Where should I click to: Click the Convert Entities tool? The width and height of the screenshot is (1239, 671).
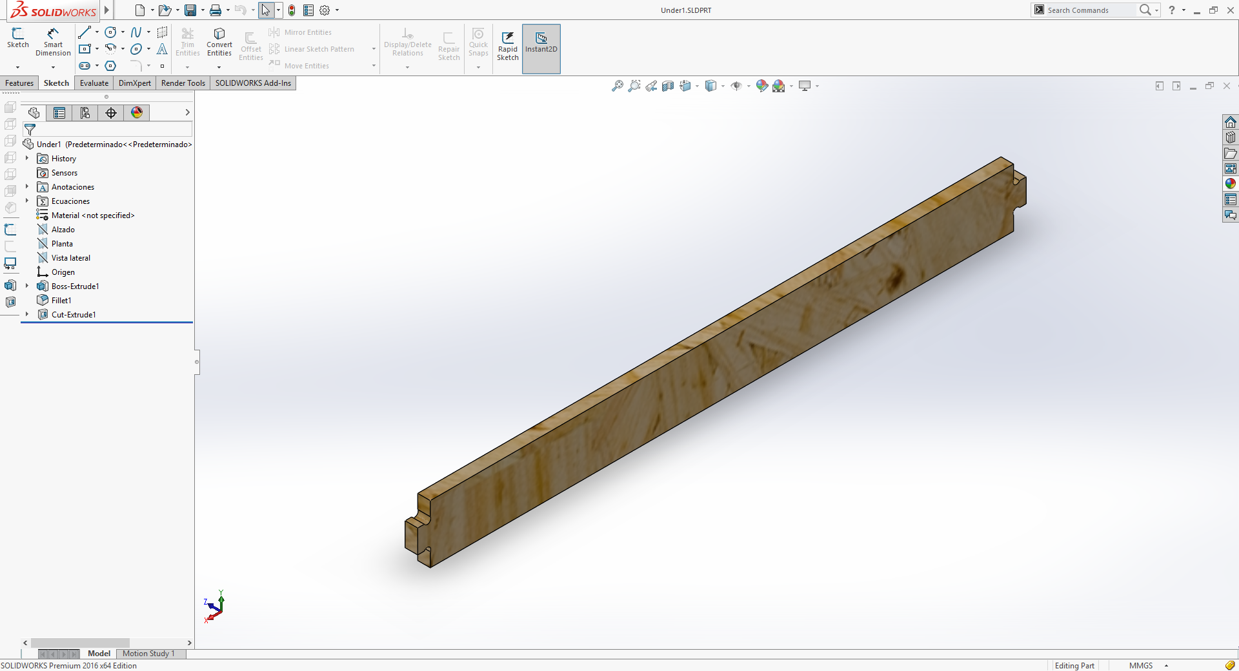[219, 42]
